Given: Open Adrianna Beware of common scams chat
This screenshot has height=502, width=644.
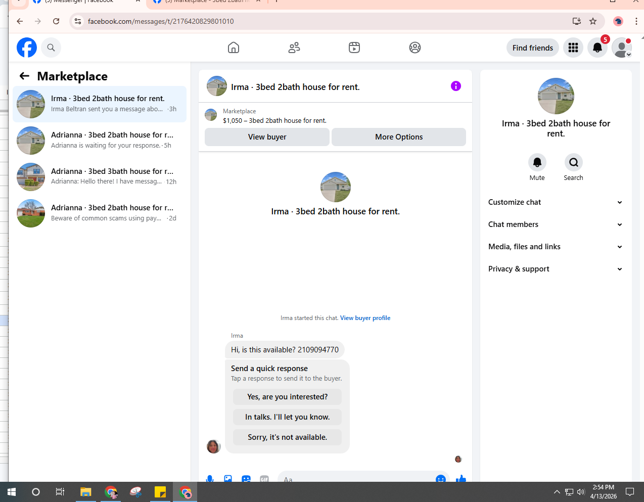Looking at the screenshot, I should click(100, 213).
